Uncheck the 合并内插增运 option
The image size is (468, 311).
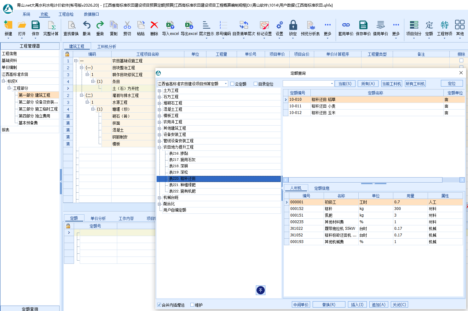pos(159,305)
